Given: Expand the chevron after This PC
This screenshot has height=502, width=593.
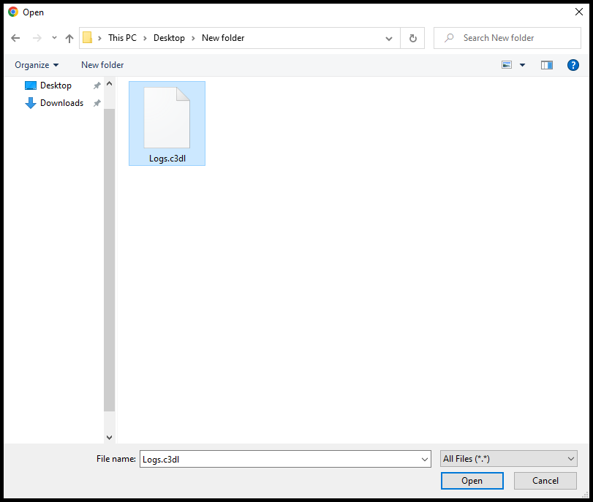Looking at the screenshot, I should pos(145,38).
